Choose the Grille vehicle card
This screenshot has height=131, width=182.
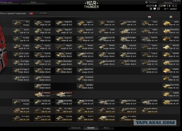tap(106, 31)
